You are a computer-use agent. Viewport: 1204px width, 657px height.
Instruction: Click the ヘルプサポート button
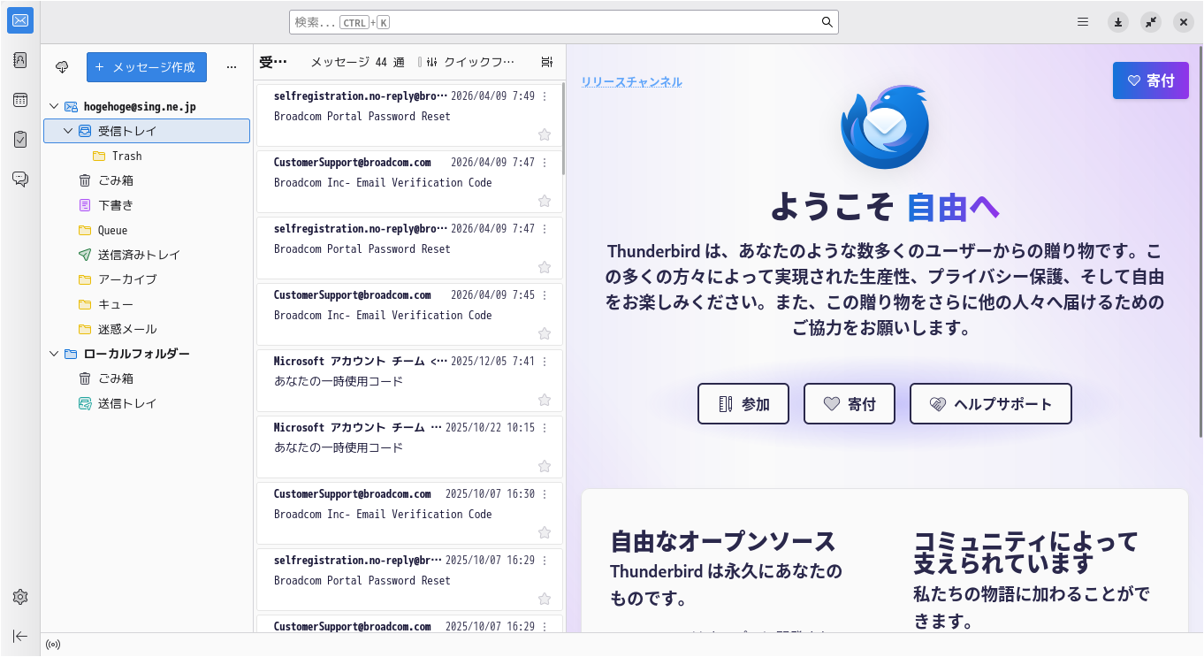[991, 404]
